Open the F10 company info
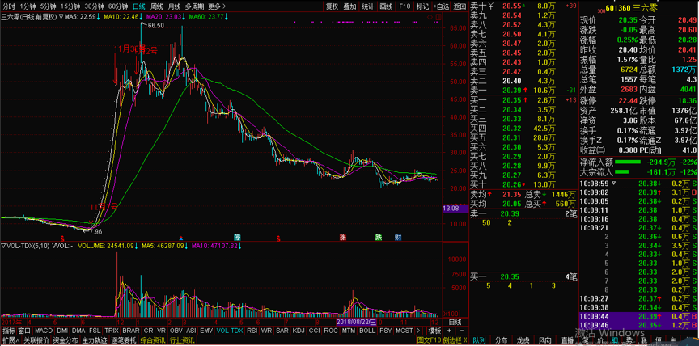Image resolution: width=699 pixels, height=346 pixels. [x=405, y=6]
